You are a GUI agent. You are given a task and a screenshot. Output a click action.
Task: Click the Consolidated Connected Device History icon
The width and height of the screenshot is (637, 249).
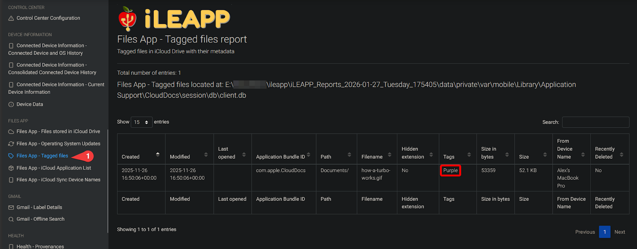pyautogui.click(x=11, y=65)
